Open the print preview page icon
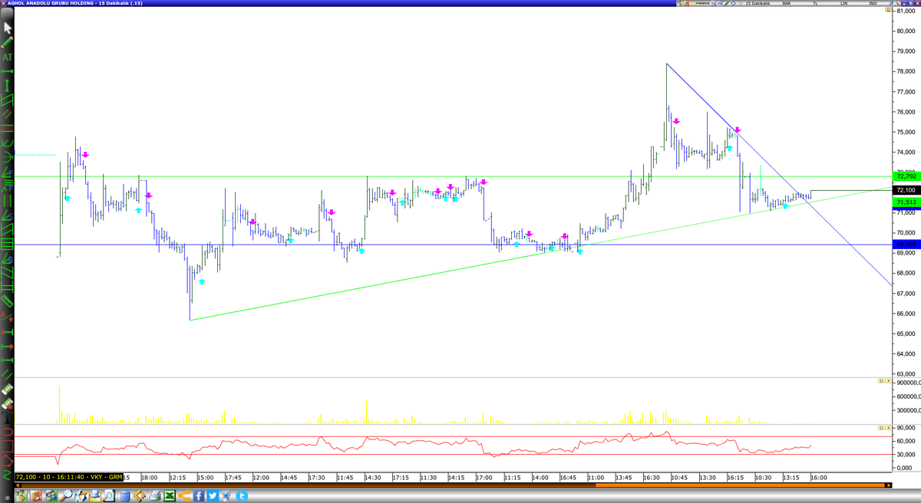The image size is (921, 503). pyautogui.click(x=109, y=495)
